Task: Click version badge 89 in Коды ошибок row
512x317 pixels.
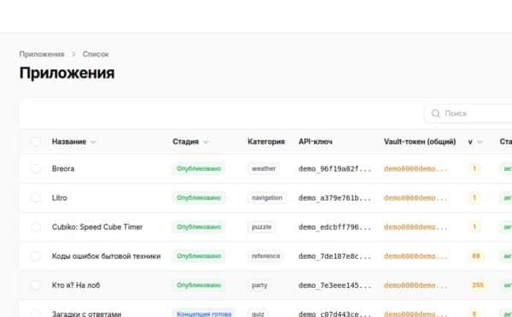Action: click(475, 255)
